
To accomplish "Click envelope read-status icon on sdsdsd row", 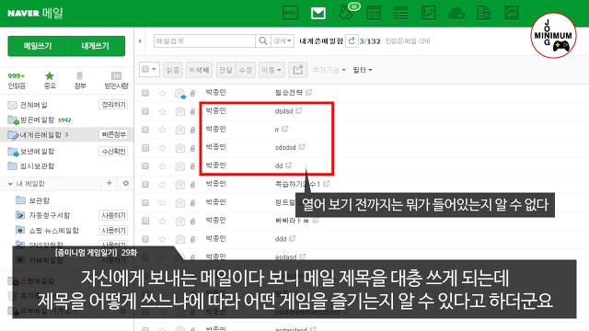I will (180, 148).
